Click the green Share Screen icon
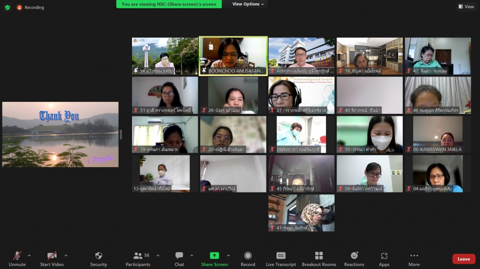This screenshot has height=269, width=480. [x=214, y=256]
